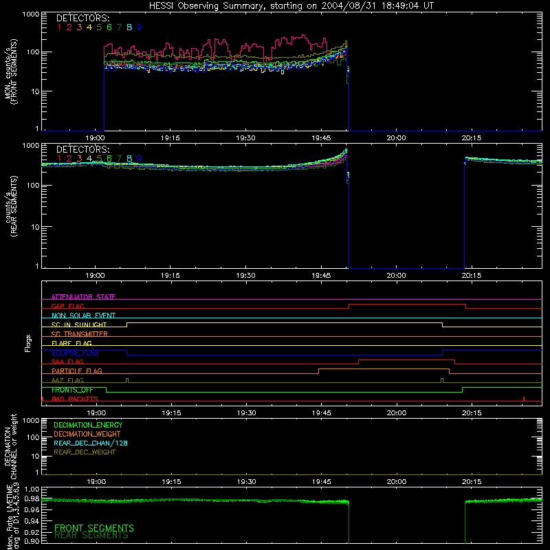
Task: Click 19:45 tick label under front segments plot
Action: [321, 138]
